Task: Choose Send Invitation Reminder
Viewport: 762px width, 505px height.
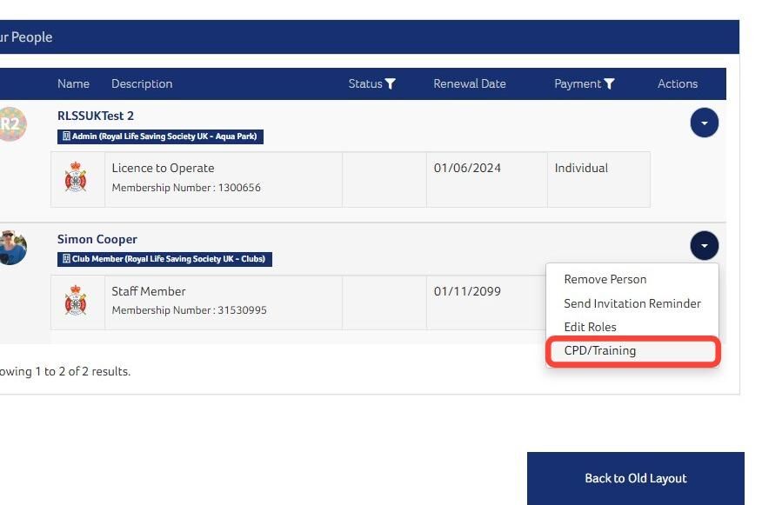Action: (x=632, y=303)
